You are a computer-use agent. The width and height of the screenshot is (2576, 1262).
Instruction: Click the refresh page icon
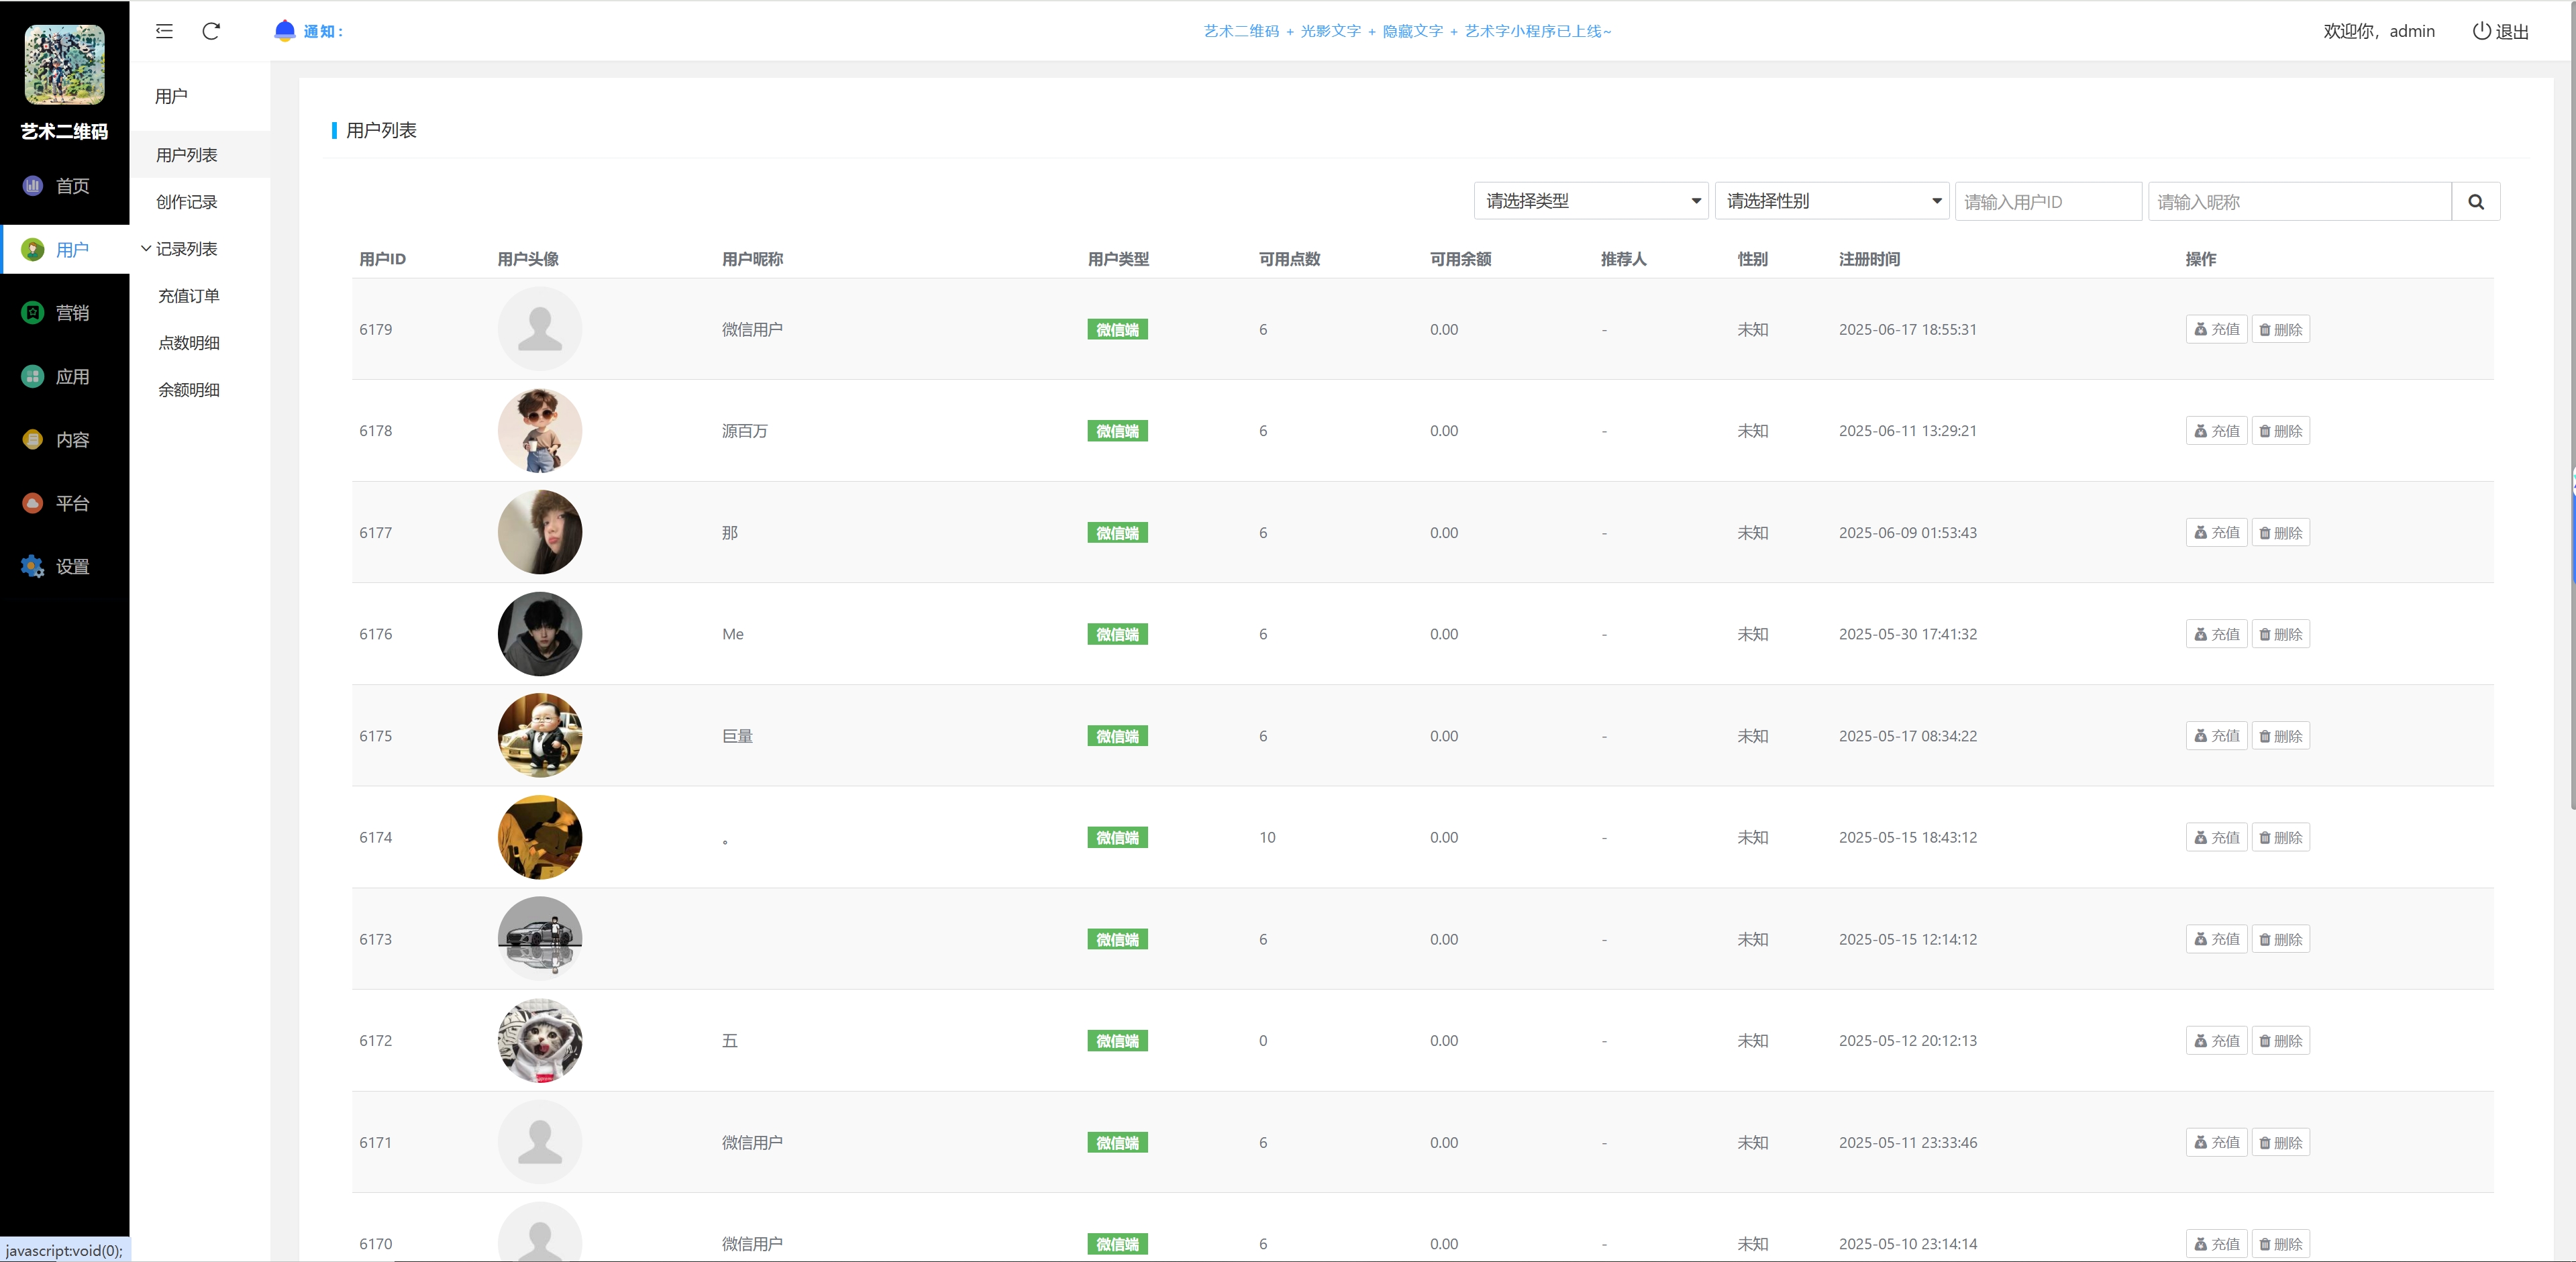click(x=211, y=31)
